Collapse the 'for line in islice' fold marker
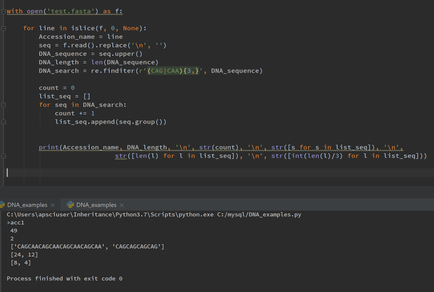This screenshot has height=292, width=434. [4, 29]
